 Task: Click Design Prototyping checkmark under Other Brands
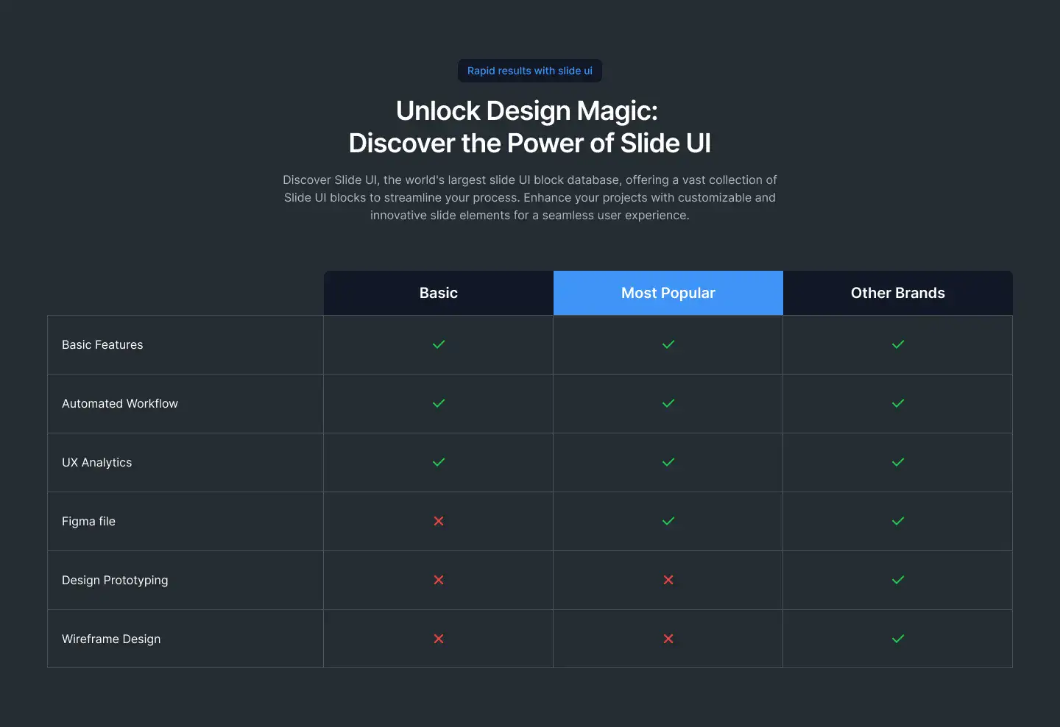tap(898, 580)
